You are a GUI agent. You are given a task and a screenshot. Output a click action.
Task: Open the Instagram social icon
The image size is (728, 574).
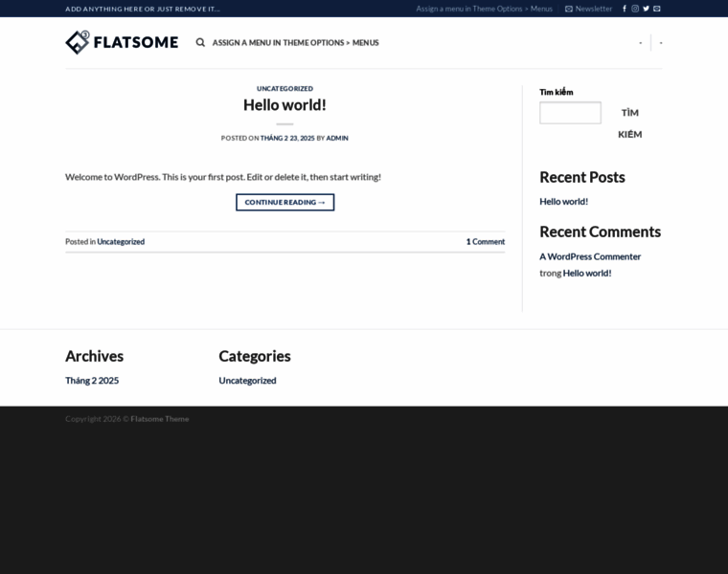[x=635, y=9]
